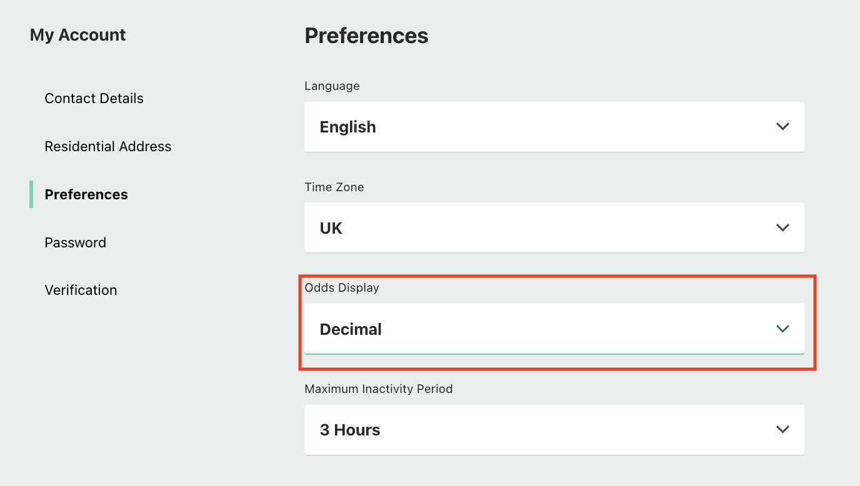The image size is (860, 486).
Task: Open the Odds Display selector showing Decimal
Action: click(554, 329)
